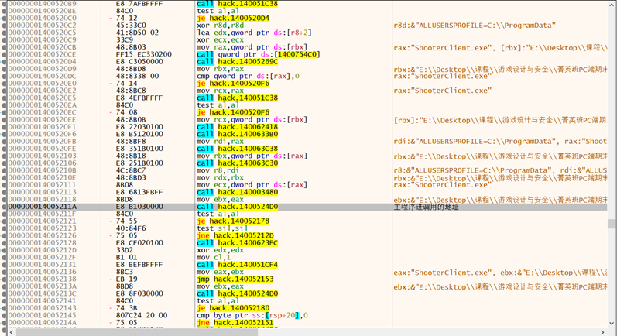
Task: Toggle breakpoint dot for address 00000001400520CE
Action: tap(4, 55)
